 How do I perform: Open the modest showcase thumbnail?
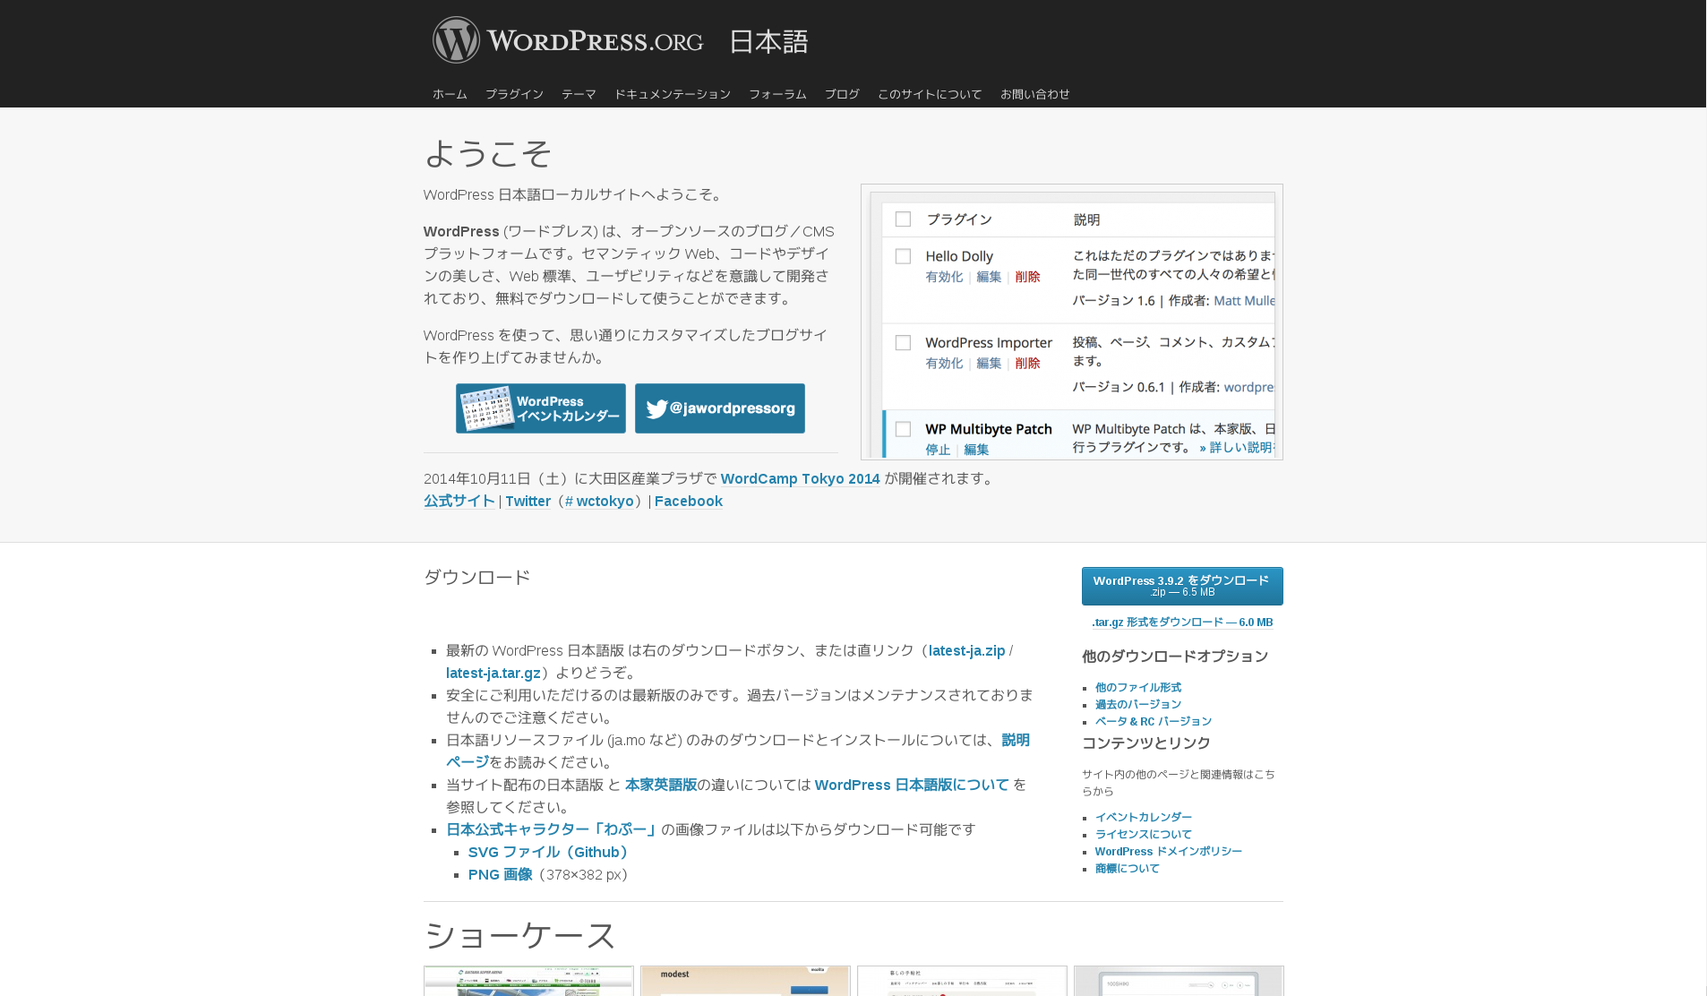(x=745, y=981)
